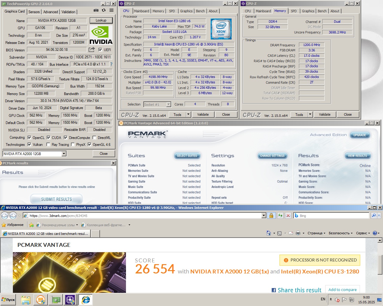The height and width of the screenshot is (306, 383).
Task: Open the file explorer taskbar icon
Action: pyautogui.click(x=26, y=300)
